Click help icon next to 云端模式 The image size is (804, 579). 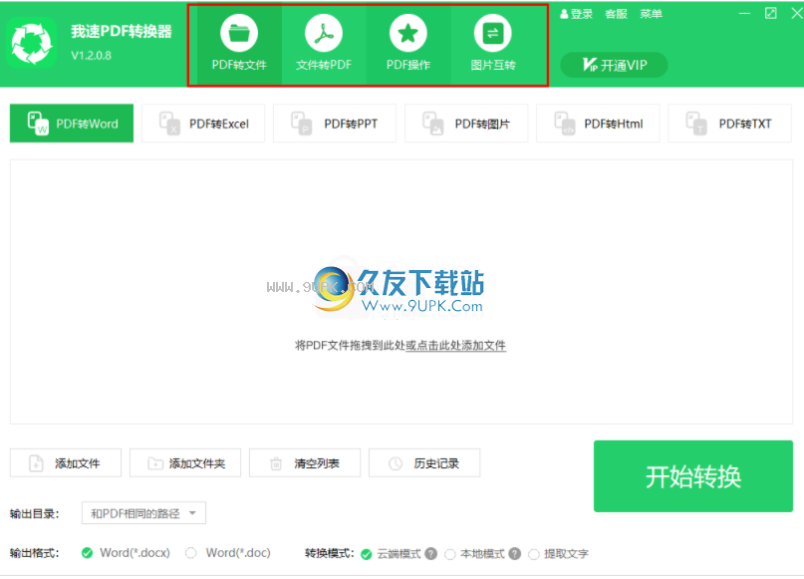[431, 554]
